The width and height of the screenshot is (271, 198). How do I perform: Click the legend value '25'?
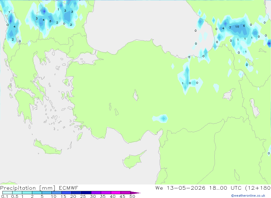[83, 196]
